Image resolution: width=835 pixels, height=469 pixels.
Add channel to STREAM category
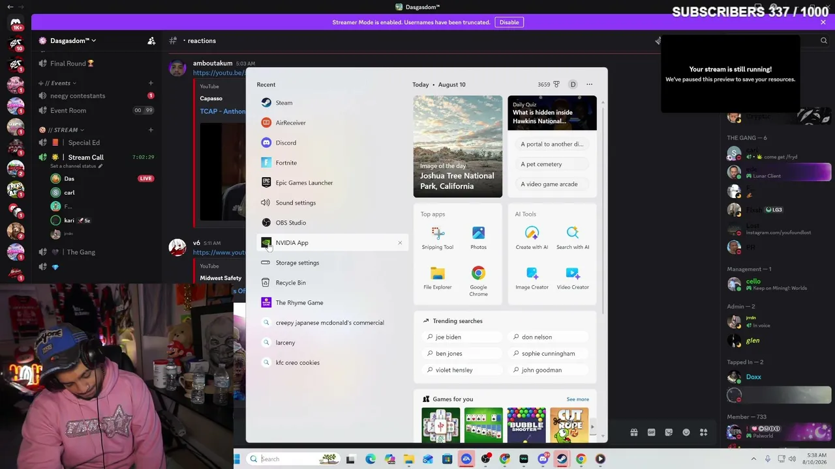pyautogui.click(x=151, y=130)
